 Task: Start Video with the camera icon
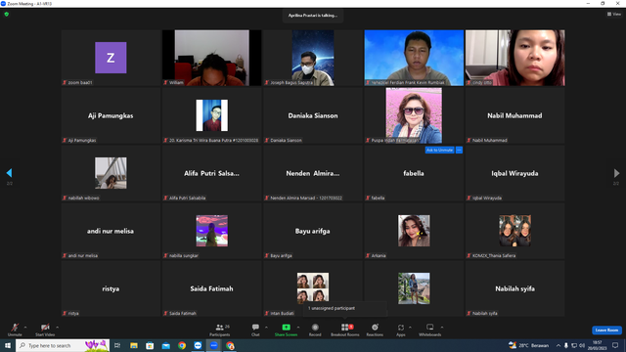click(45, 330)
